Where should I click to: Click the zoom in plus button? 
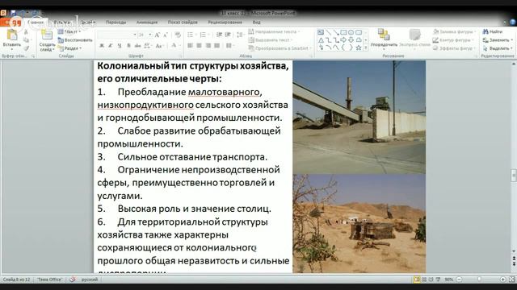(x=502, y=280)
